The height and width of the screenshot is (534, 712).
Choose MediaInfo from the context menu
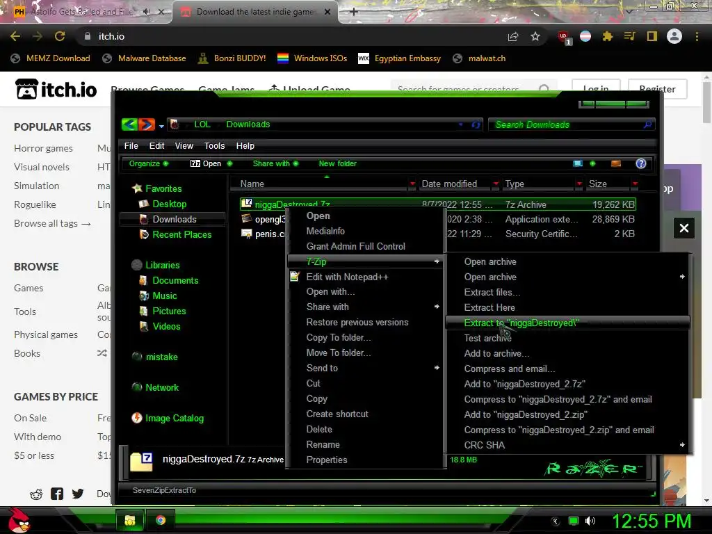pyautogui.click(x=325, y=231)
